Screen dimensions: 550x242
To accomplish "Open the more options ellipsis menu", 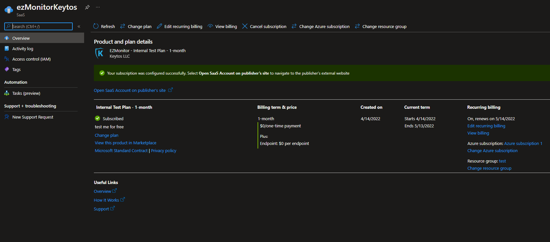I will pos(98,7).
